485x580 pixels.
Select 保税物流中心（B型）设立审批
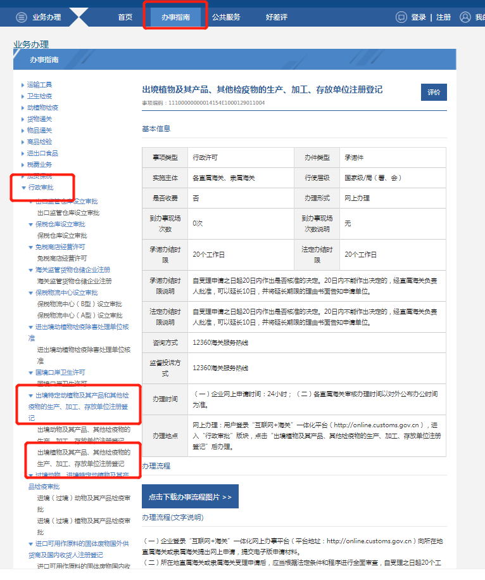tap(79, 304)
